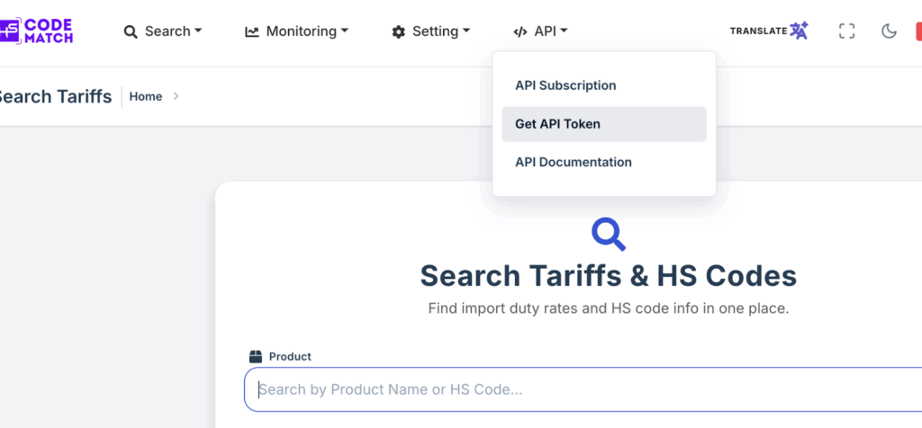The image size is (922, 428).
Task: Click the TRANSLATE text label
Action: click(757, 31)
